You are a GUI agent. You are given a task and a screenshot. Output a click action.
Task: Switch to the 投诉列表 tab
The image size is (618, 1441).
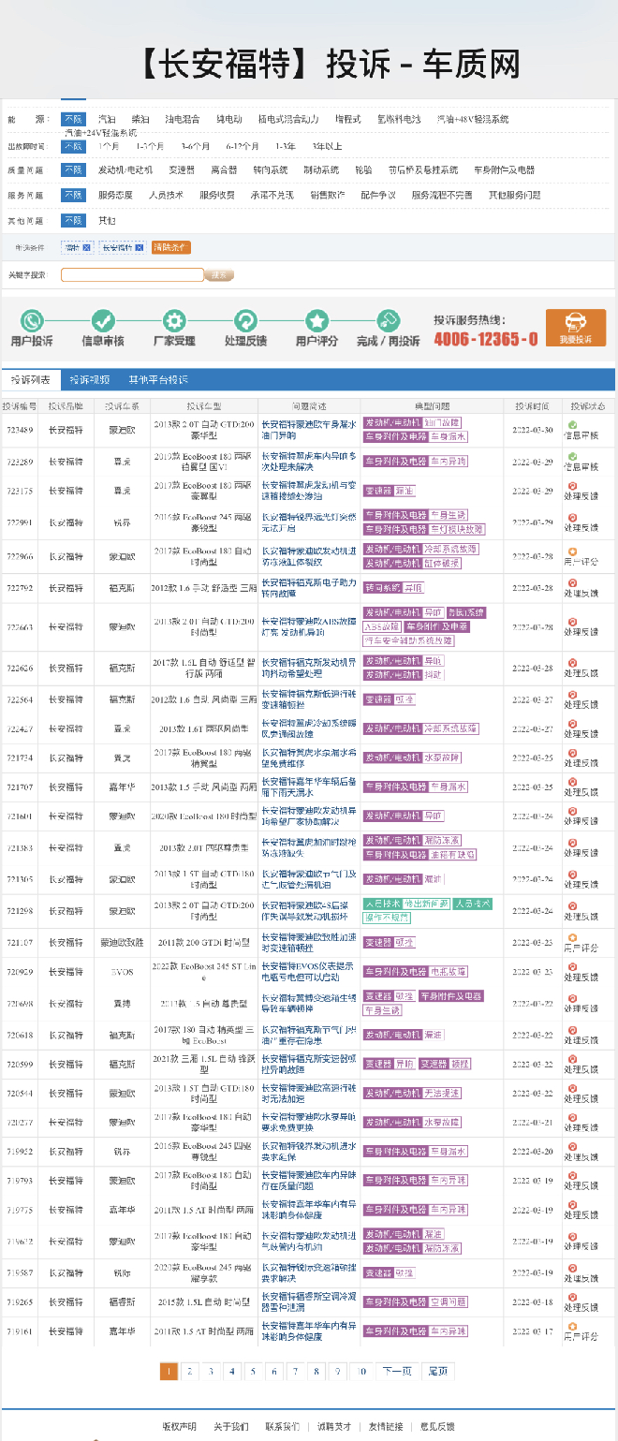tap(31, 379)
